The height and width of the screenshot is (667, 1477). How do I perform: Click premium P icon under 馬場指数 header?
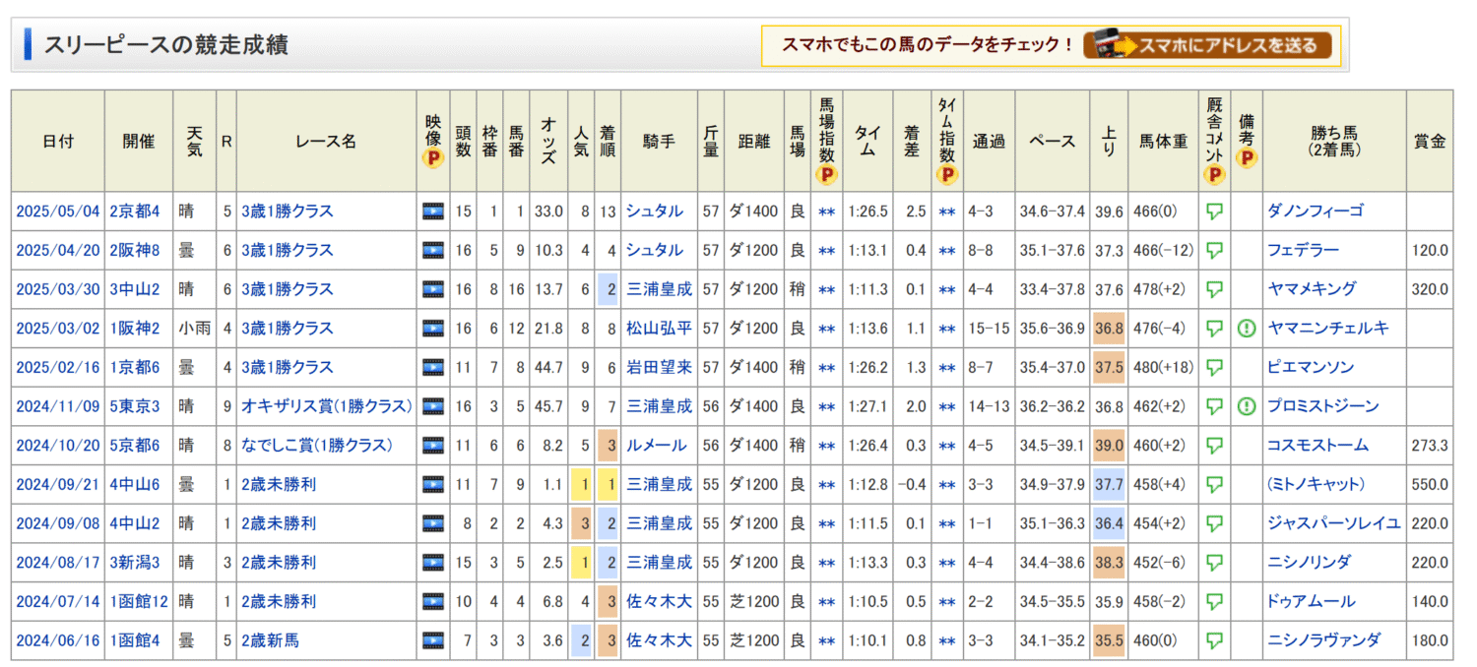click(827, 174)
